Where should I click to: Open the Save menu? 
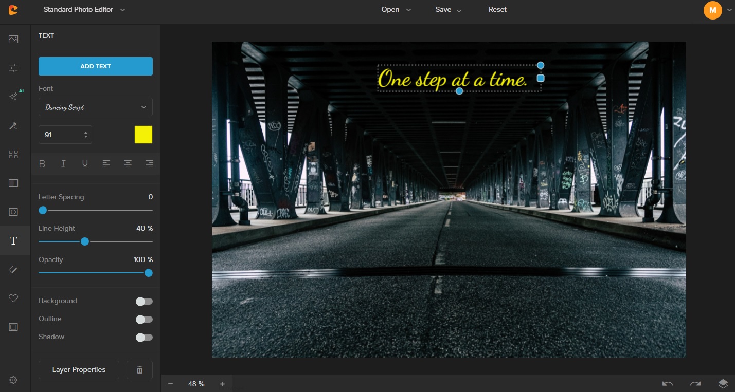[449, 10]
